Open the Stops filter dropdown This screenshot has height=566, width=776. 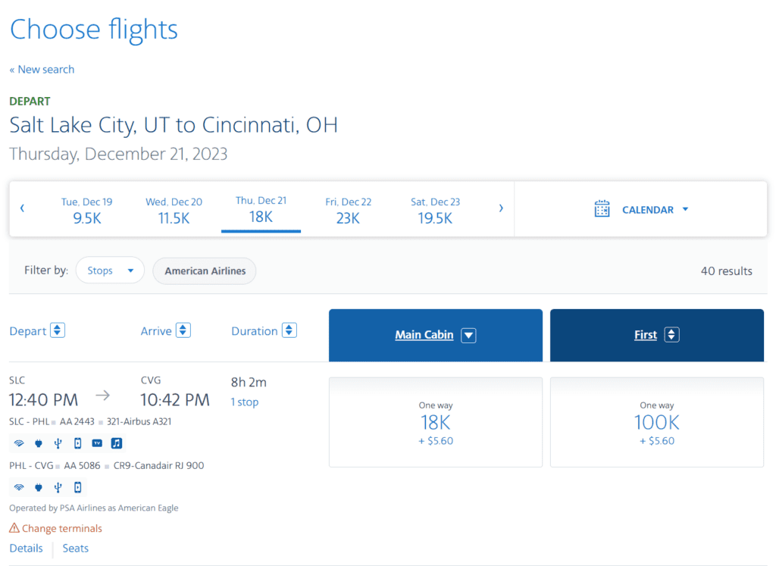(x=110, y=270)
